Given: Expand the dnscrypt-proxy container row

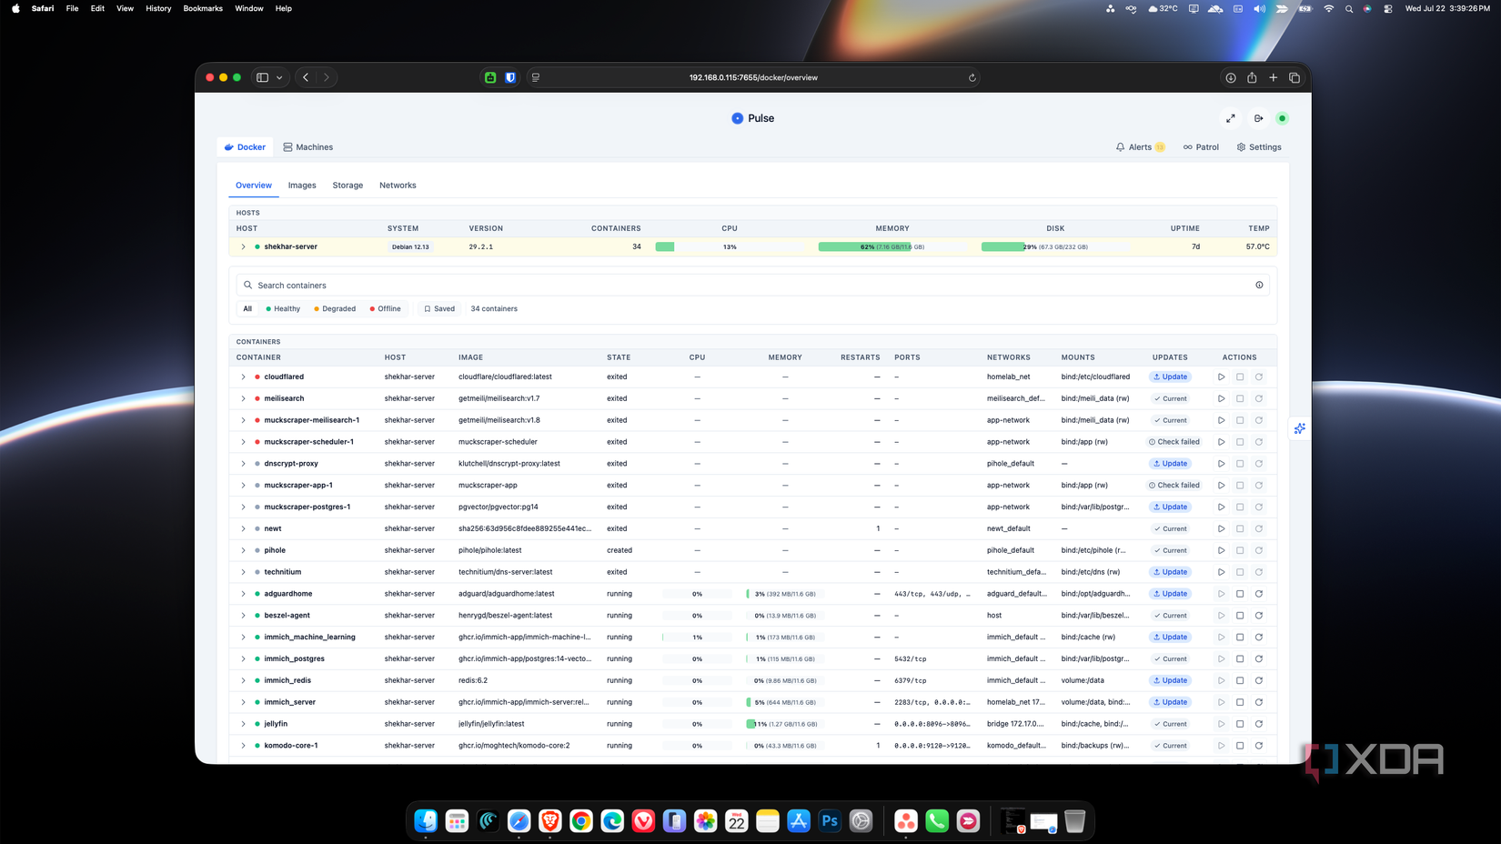Looking at the screenshot, I should (243, 464).
